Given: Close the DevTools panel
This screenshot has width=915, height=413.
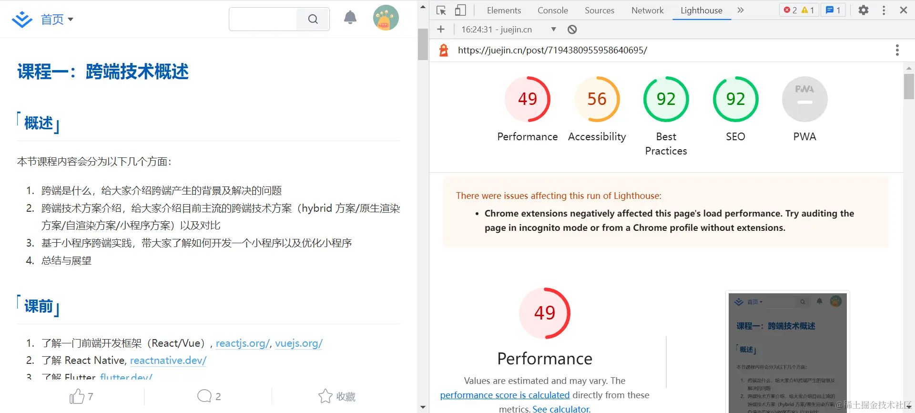Looking at the screenshot, I should coord(904,10).
